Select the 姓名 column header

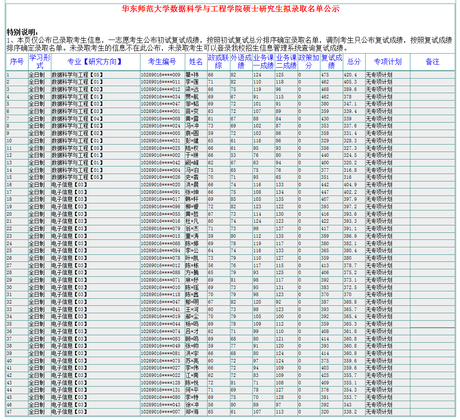pos(196,62)
